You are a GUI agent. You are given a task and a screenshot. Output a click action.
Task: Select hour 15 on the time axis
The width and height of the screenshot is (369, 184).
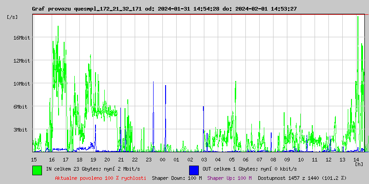pyautogui.click(x=34, y=159)
